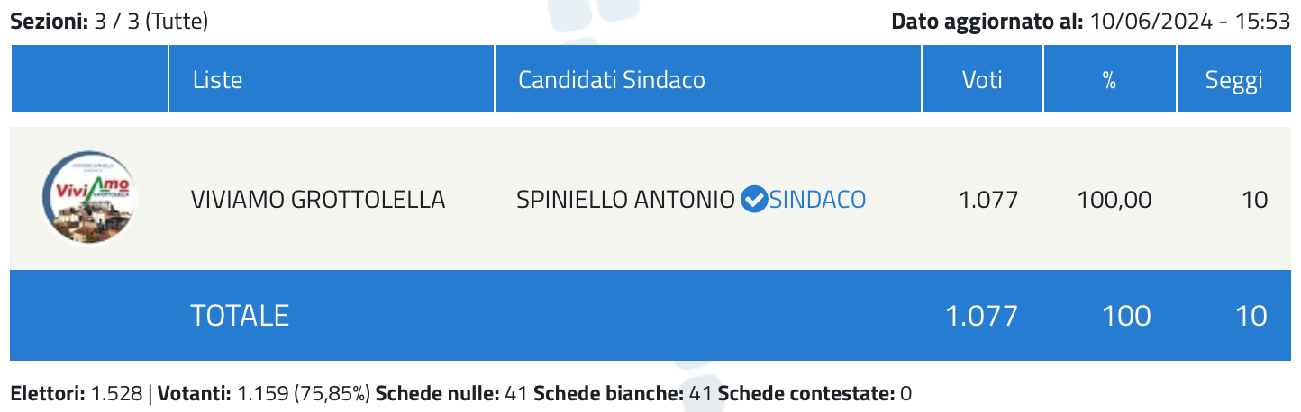Screen dimensions: 1301x412
Task: Click the Liste column header
Action: (217, 80)
